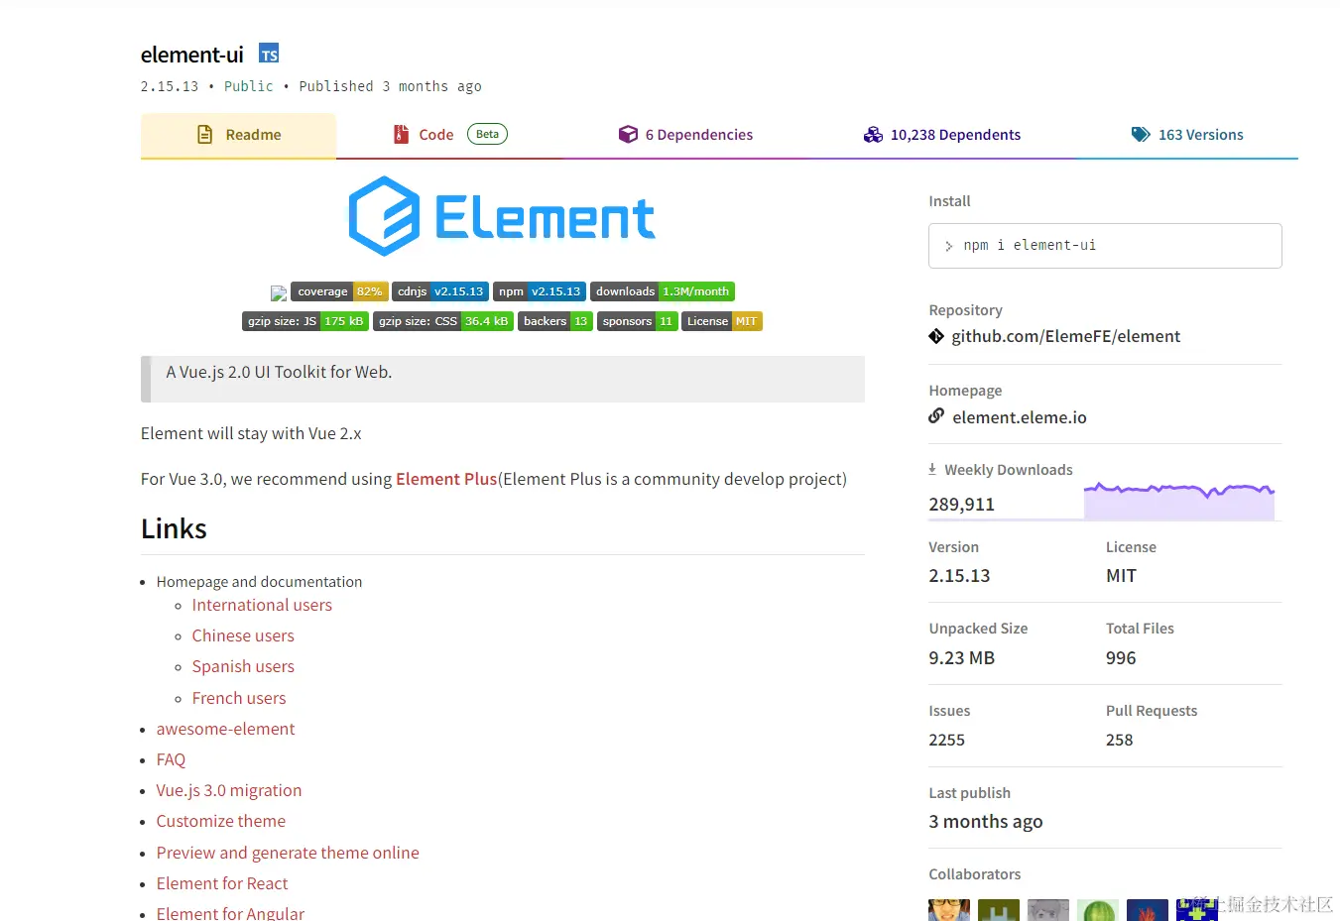Click the 3 months ago last publish value

tap(985, 821)
